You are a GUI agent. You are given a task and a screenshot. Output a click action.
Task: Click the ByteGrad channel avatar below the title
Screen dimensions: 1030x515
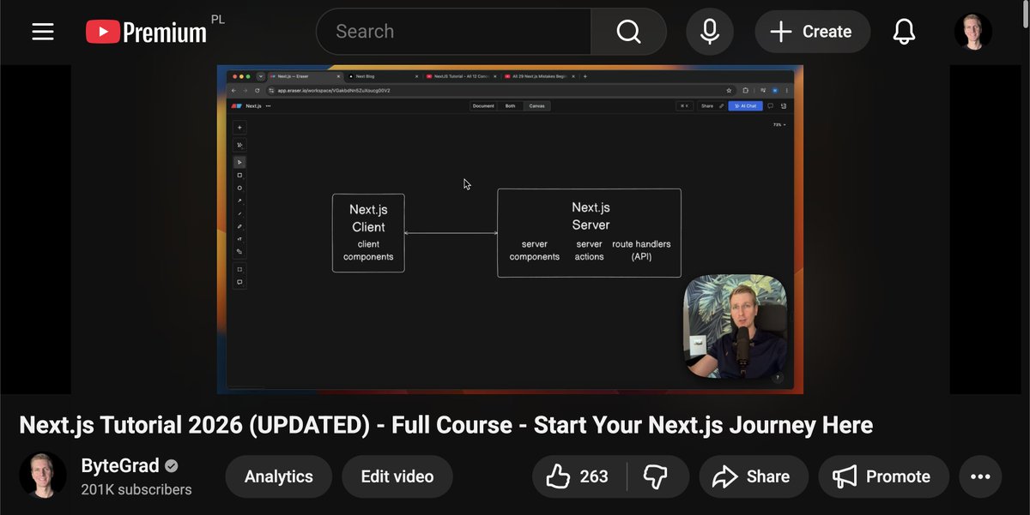pos(43,476)
